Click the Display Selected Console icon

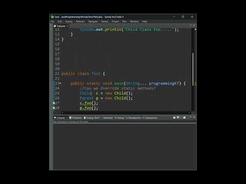click(x=178, y=118)
